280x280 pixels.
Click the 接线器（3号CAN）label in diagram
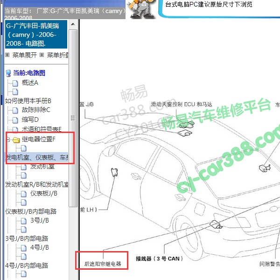coord(159,259)
